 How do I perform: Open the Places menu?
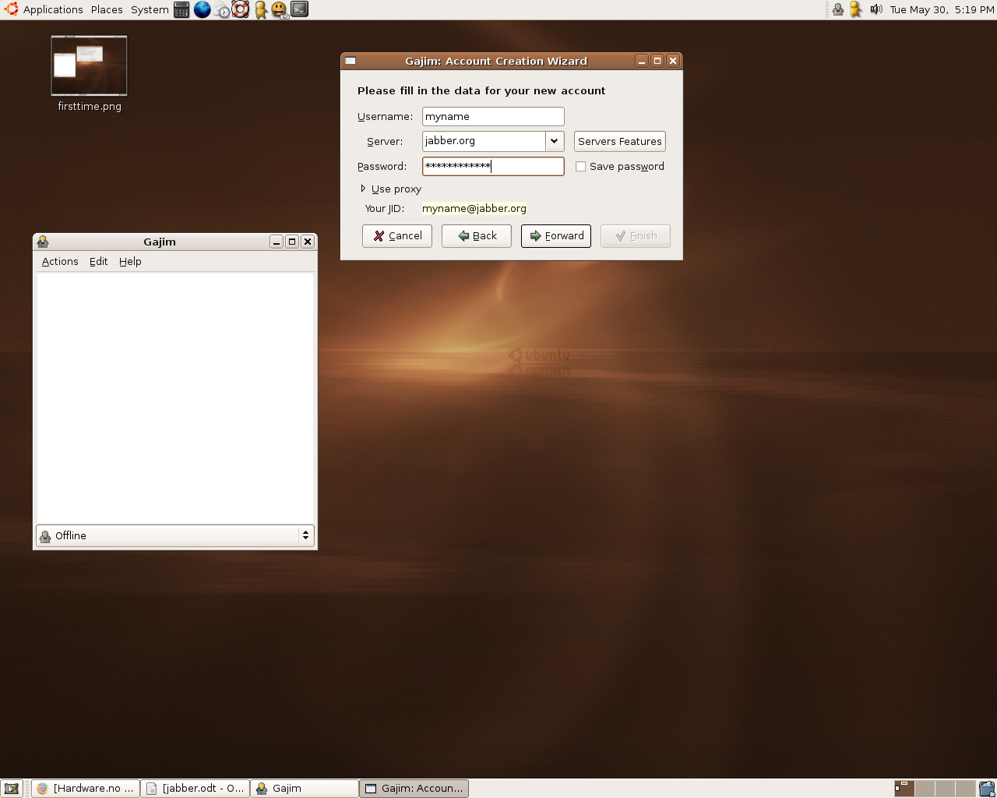[107, 9]
